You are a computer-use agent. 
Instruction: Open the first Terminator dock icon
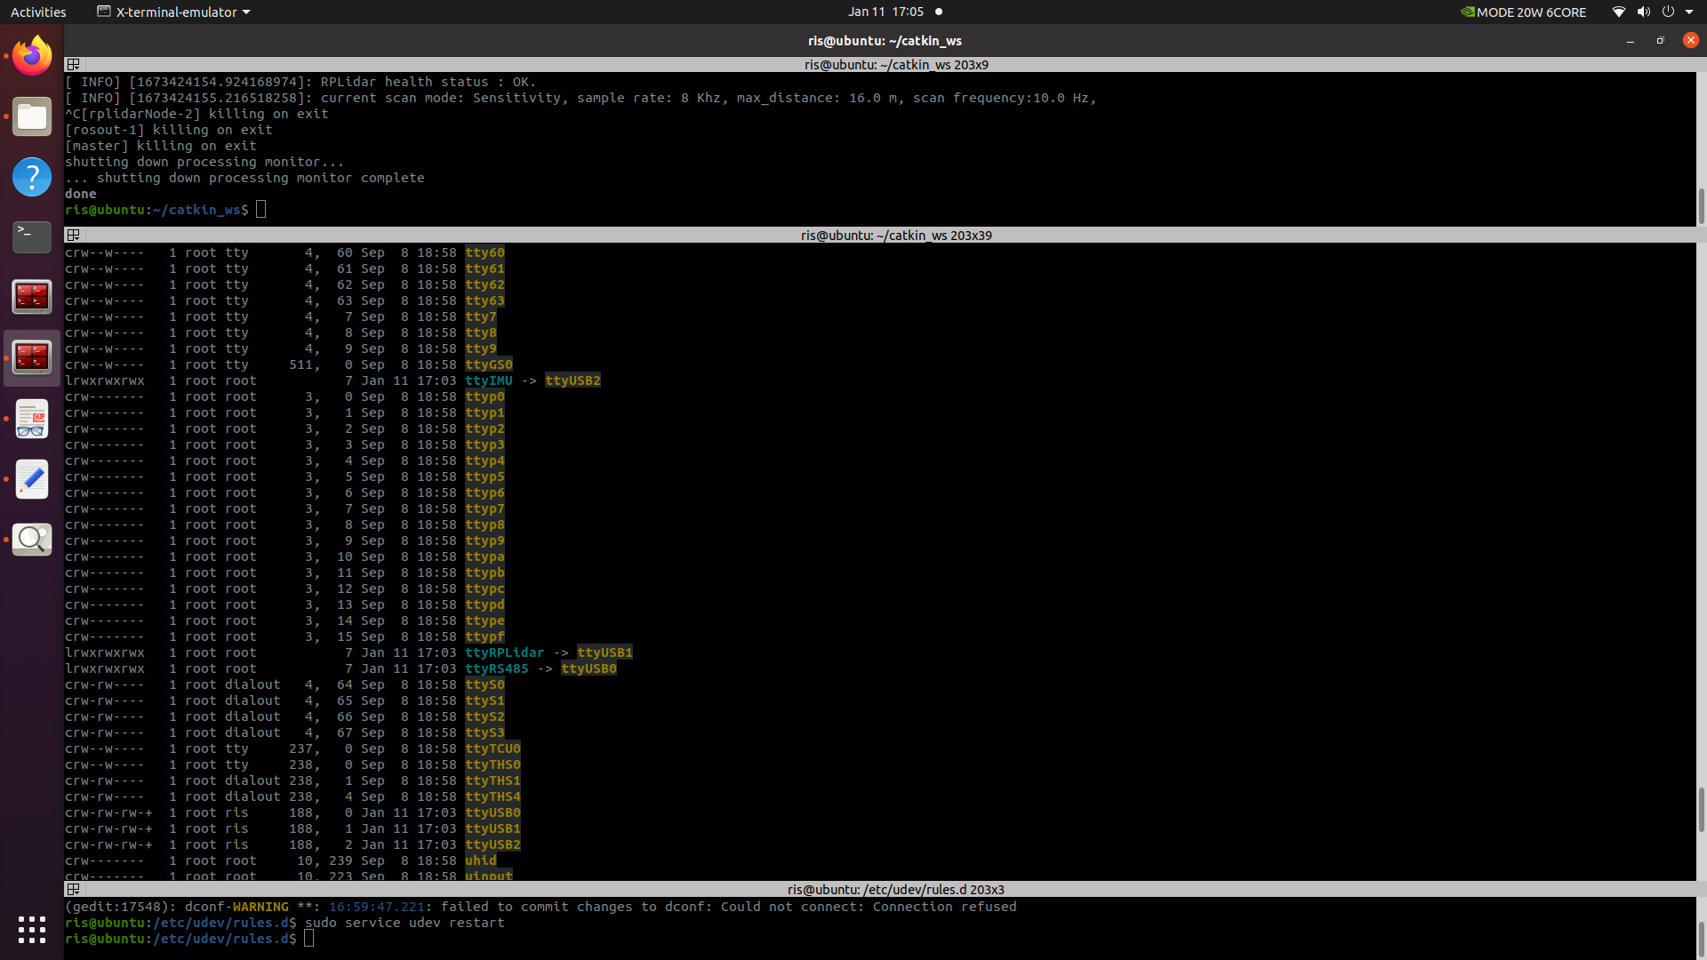click(x=32, y=297)
